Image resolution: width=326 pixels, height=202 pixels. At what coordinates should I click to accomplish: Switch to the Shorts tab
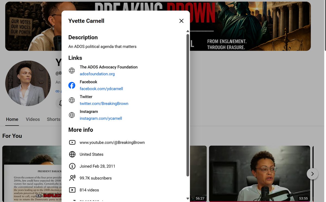pos(54,119)
